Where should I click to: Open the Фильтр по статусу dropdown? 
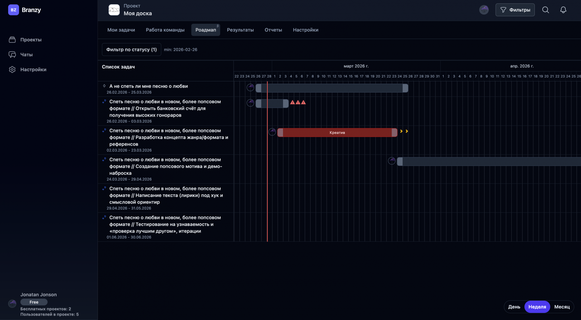[x=131, y=49]
